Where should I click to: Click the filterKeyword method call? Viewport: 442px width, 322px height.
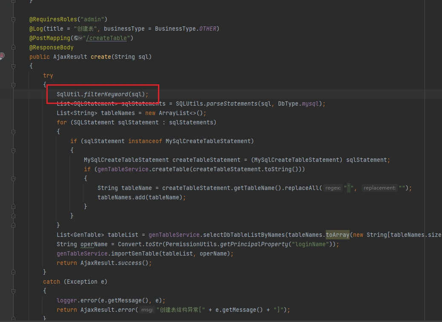click(x=106, y=94)
